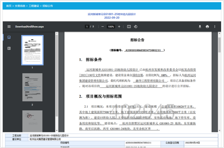
Task: Click the 招标公告 document heading
Action: click(138, 40)
